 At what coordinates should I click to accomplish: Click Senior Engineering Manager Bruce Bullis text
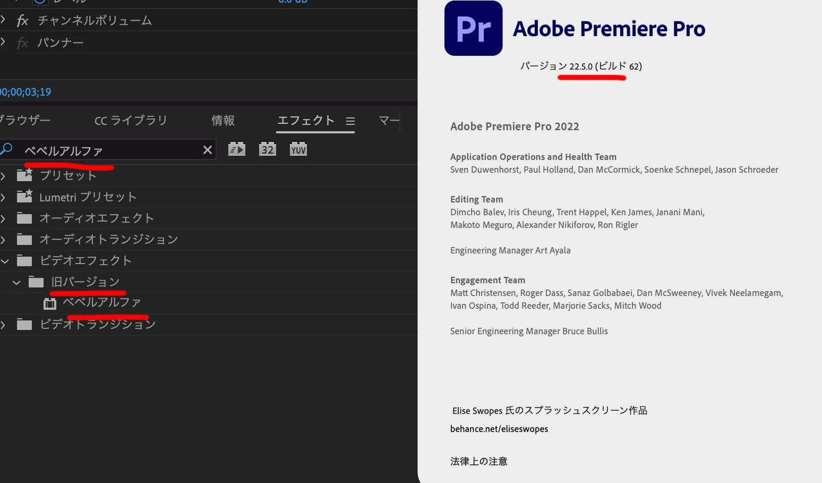coord(529,331)
